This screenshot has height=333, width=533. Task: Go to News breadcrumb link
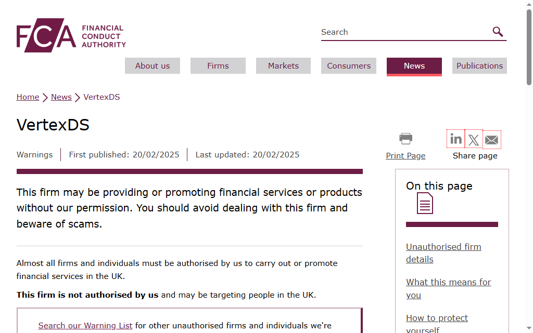click(x=61, y=97)
